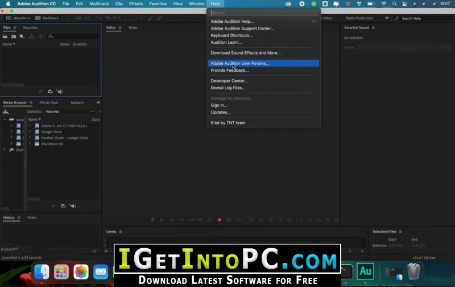Toggle auto-play speaker icon in Files panel
The height and width of the screenshot is (287, 455).
click(60, 92)
